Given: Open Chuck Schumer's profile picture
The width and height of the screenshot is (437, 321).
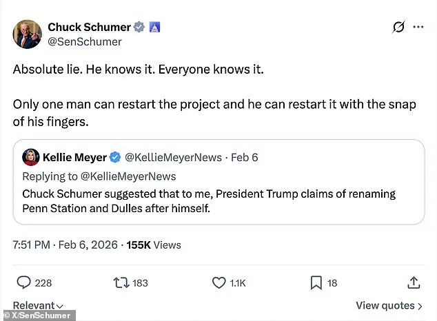Looking at the screenshot, I should (x=27, y=34).
